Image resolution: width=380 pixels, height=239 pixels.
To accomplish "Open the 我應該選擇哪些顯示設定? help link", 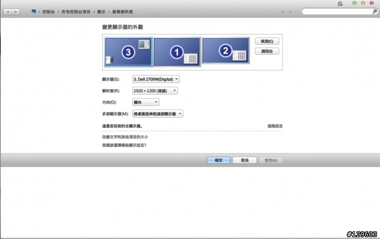I will coord(124,145).
